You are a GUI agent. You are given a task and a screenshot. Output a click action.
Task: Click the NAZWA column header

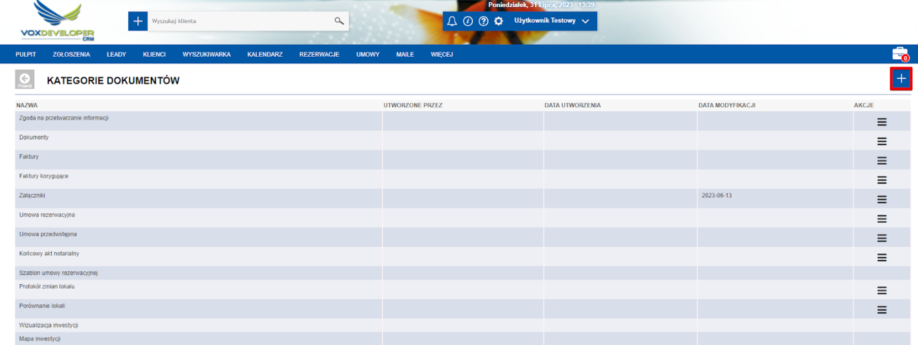click(27, 105)
